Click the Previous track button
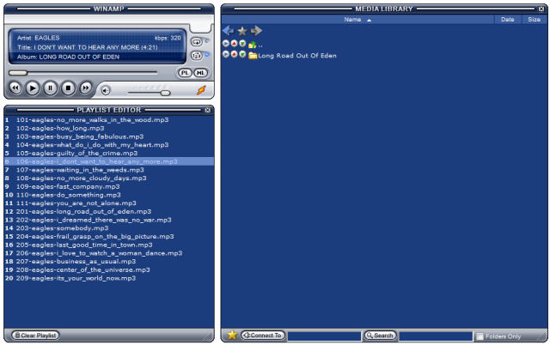Viewport: 550px width, 345px height. [15, 88]
